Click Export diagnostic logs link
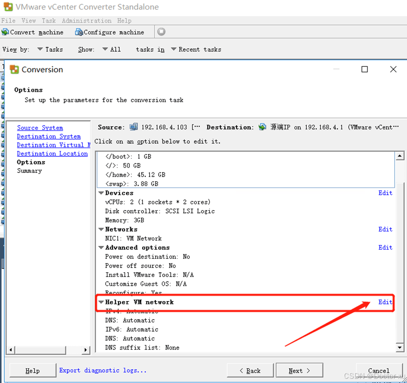Image resolution: width=407 pixels, height=383 pixels. (103, 370)
